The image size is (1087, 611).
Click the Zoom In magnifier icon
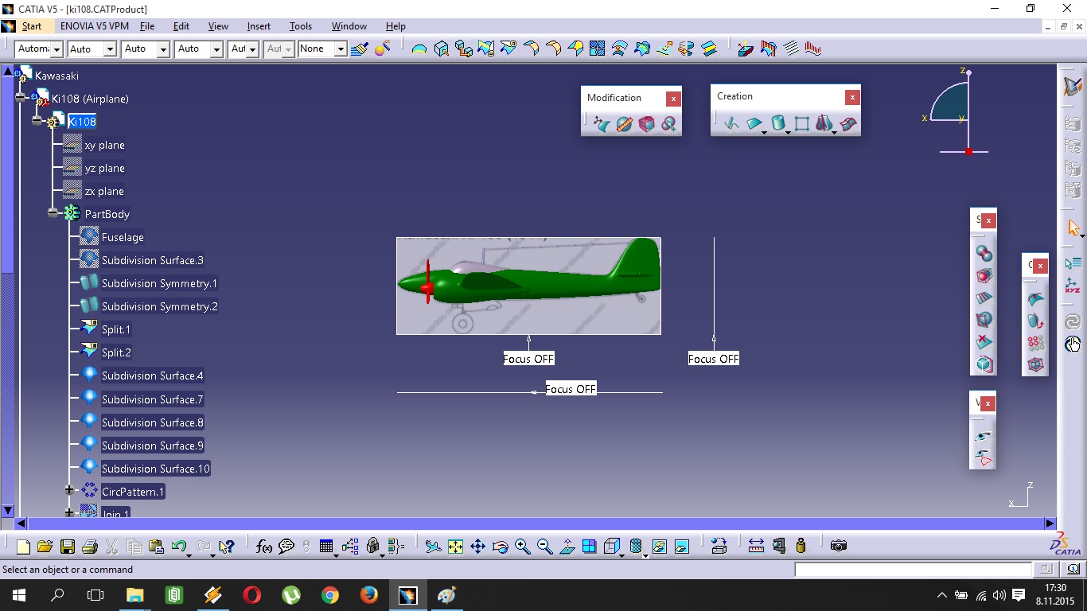pos(522,547)
